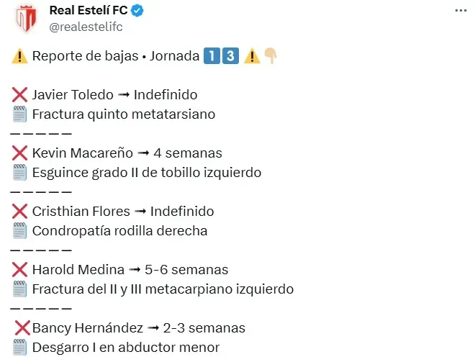Click the red X beside Cristhian Flores

(20, 212)
